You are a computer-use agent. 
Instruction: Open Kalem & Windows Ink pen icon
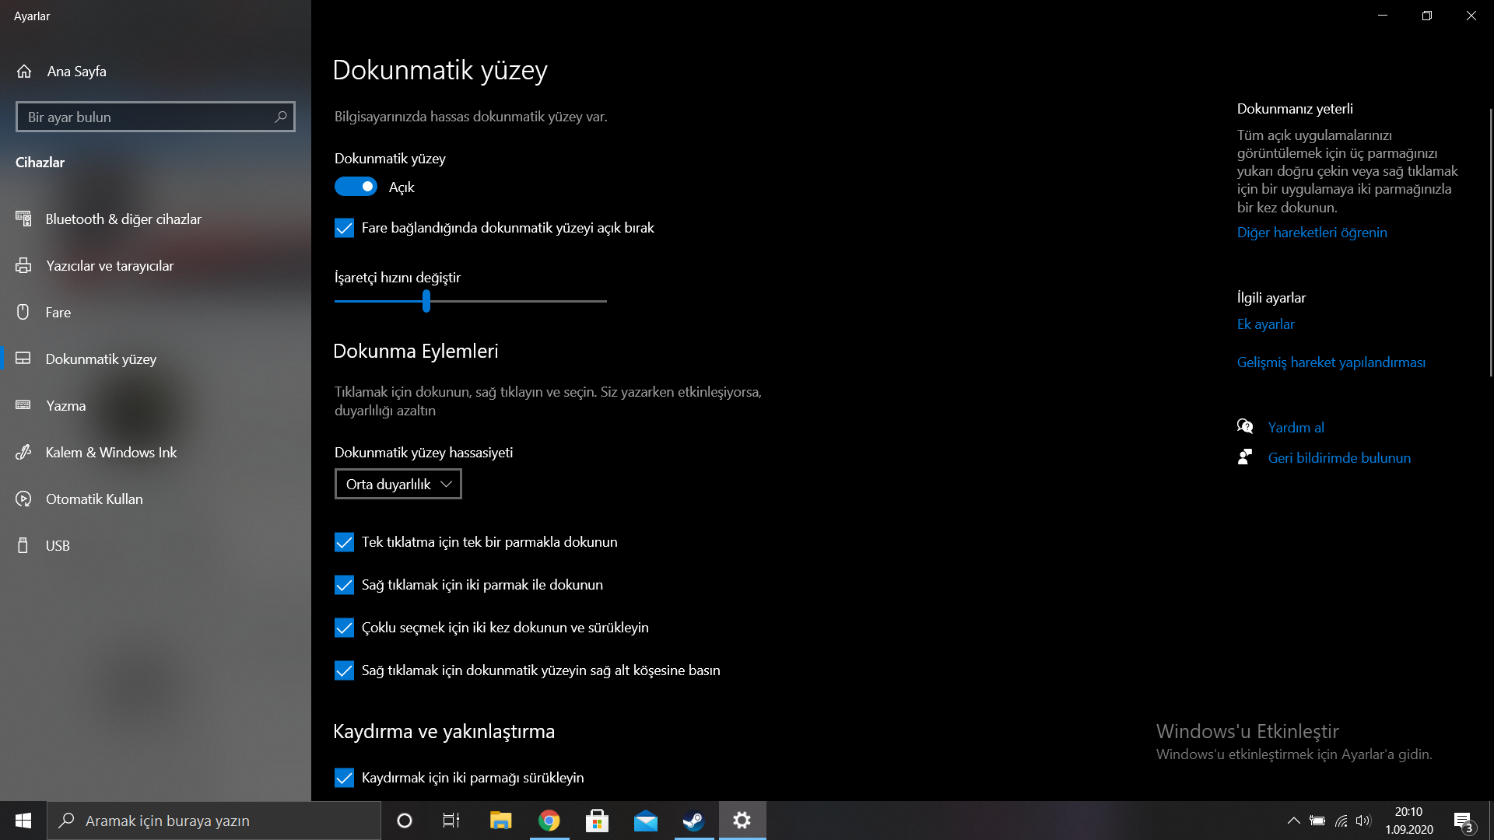[x=23, y=453]
